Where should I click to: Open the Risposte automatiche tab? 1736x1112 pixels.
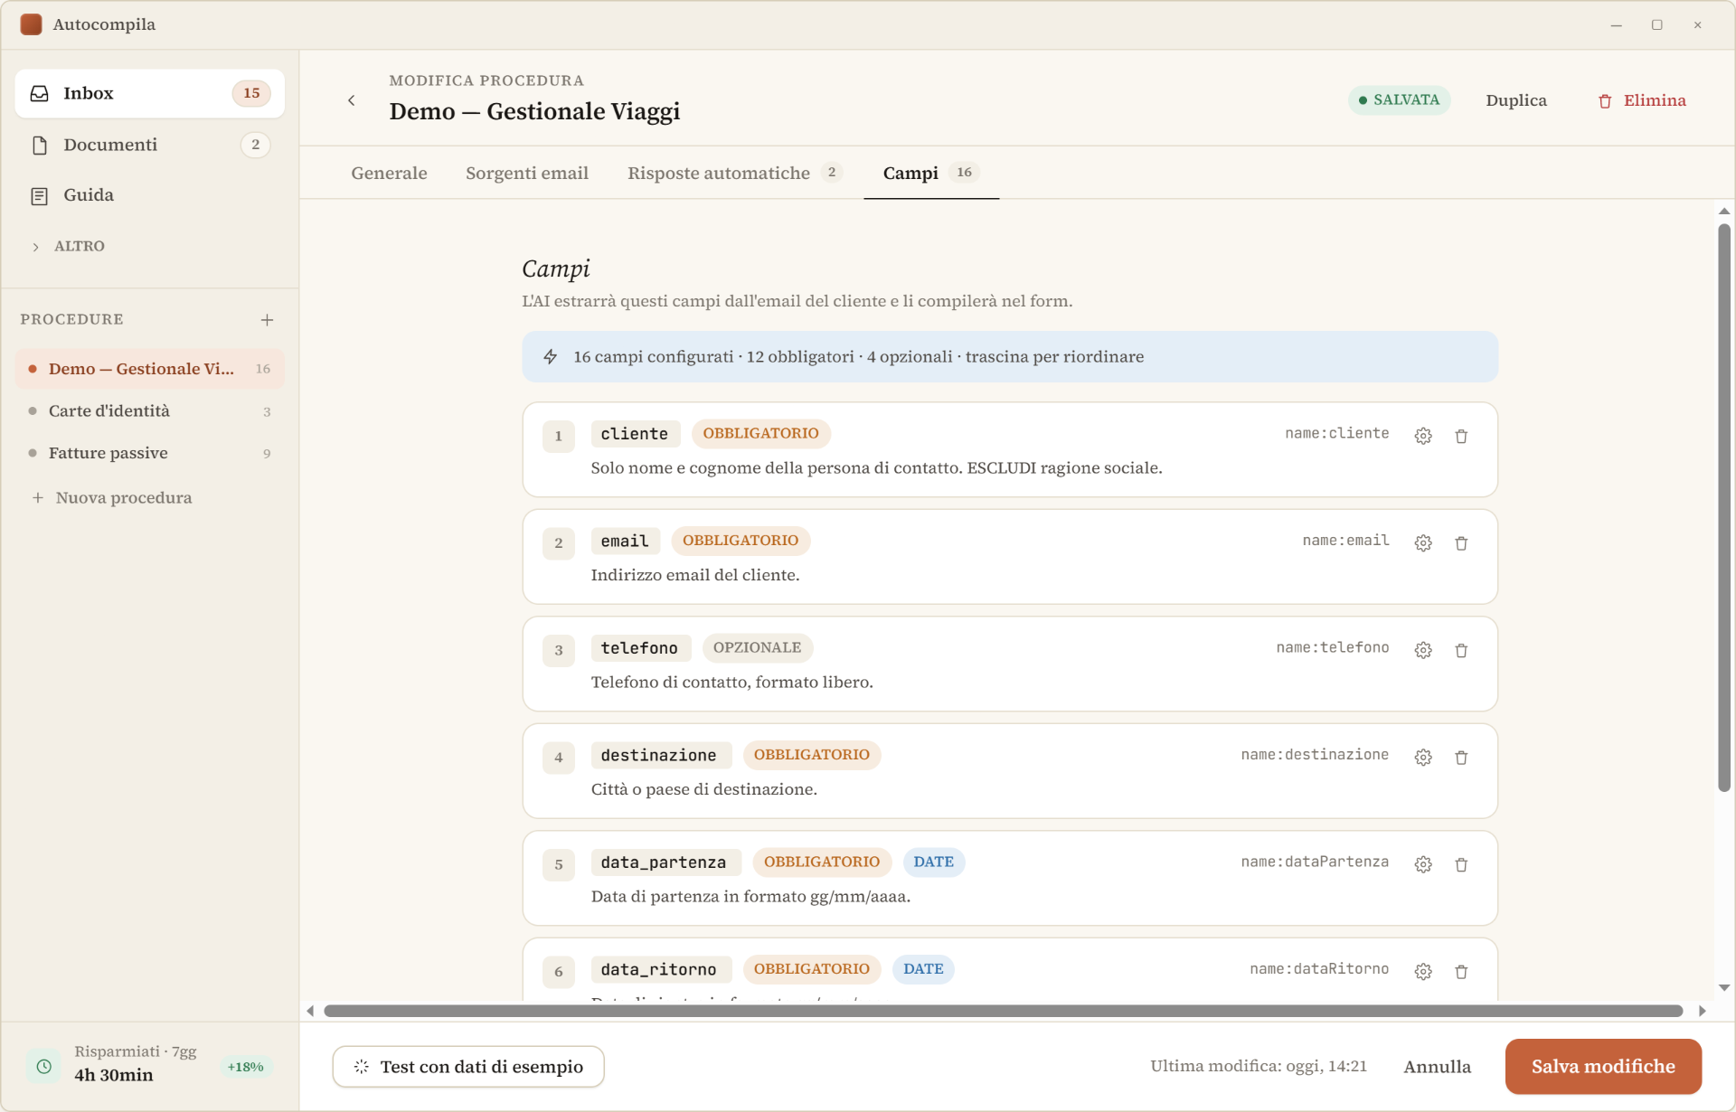click(x=735, y=173)
